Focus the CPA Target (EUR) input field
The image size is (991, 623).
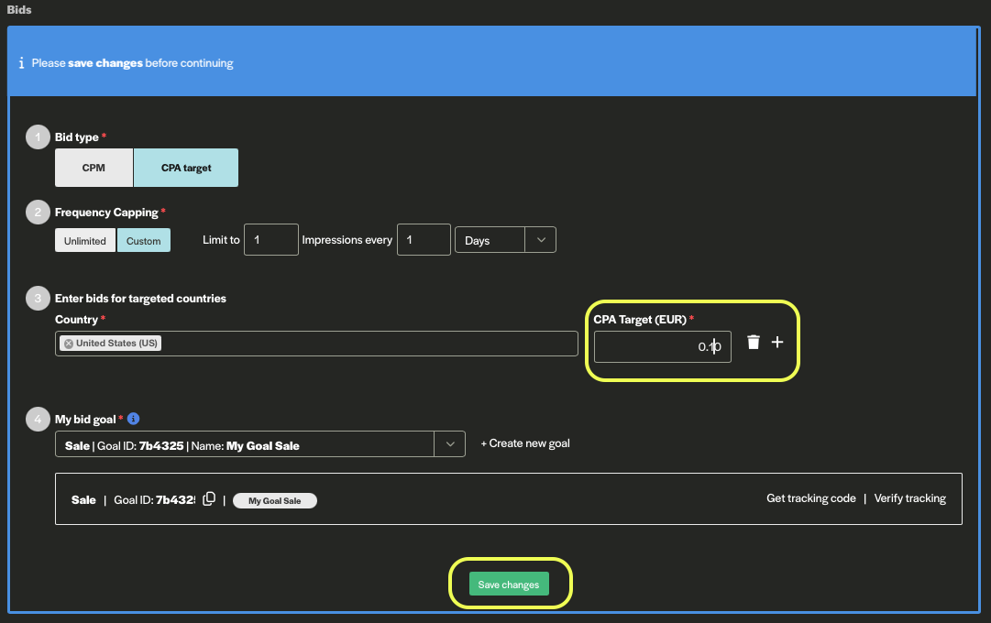[x=662, y=346]
